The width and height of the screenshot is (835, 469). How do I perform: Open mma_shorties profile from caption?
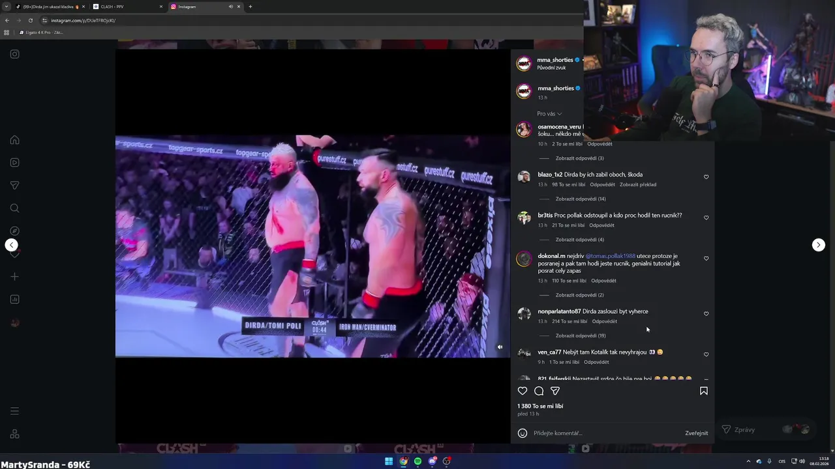click(x=555, y=89)
